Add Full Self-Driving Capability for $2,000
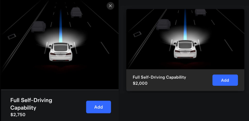249x121 pixels. [225, 80]
